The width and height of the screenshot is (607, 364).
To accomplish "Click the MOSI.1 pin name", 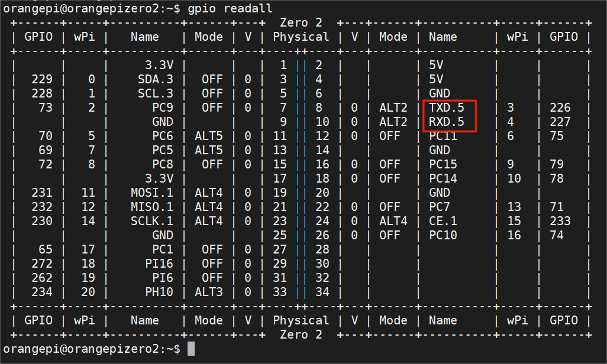I will 151,193.
